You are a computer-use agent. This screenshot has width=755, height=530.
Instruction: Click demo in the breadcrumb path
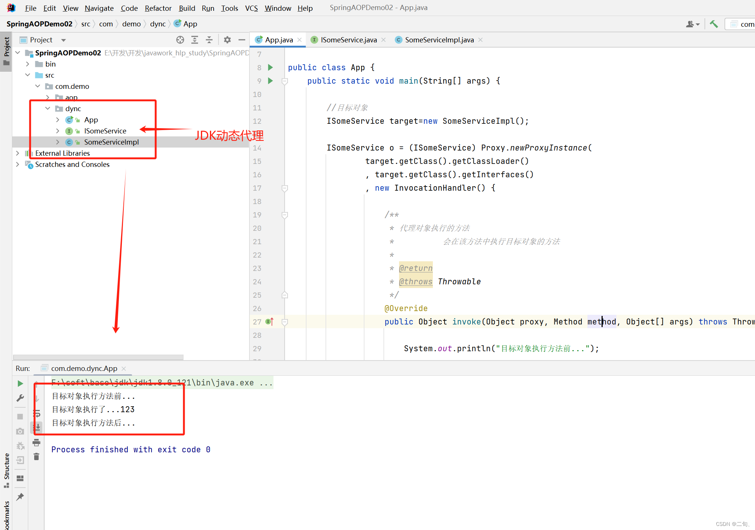[x=131, y=24]
